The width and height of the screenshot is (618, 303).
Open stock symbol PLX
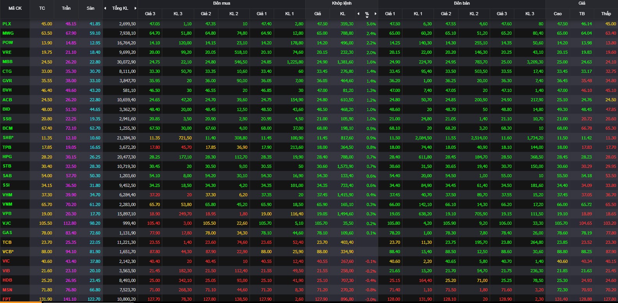pyautogui.click(x=7, y=24)
